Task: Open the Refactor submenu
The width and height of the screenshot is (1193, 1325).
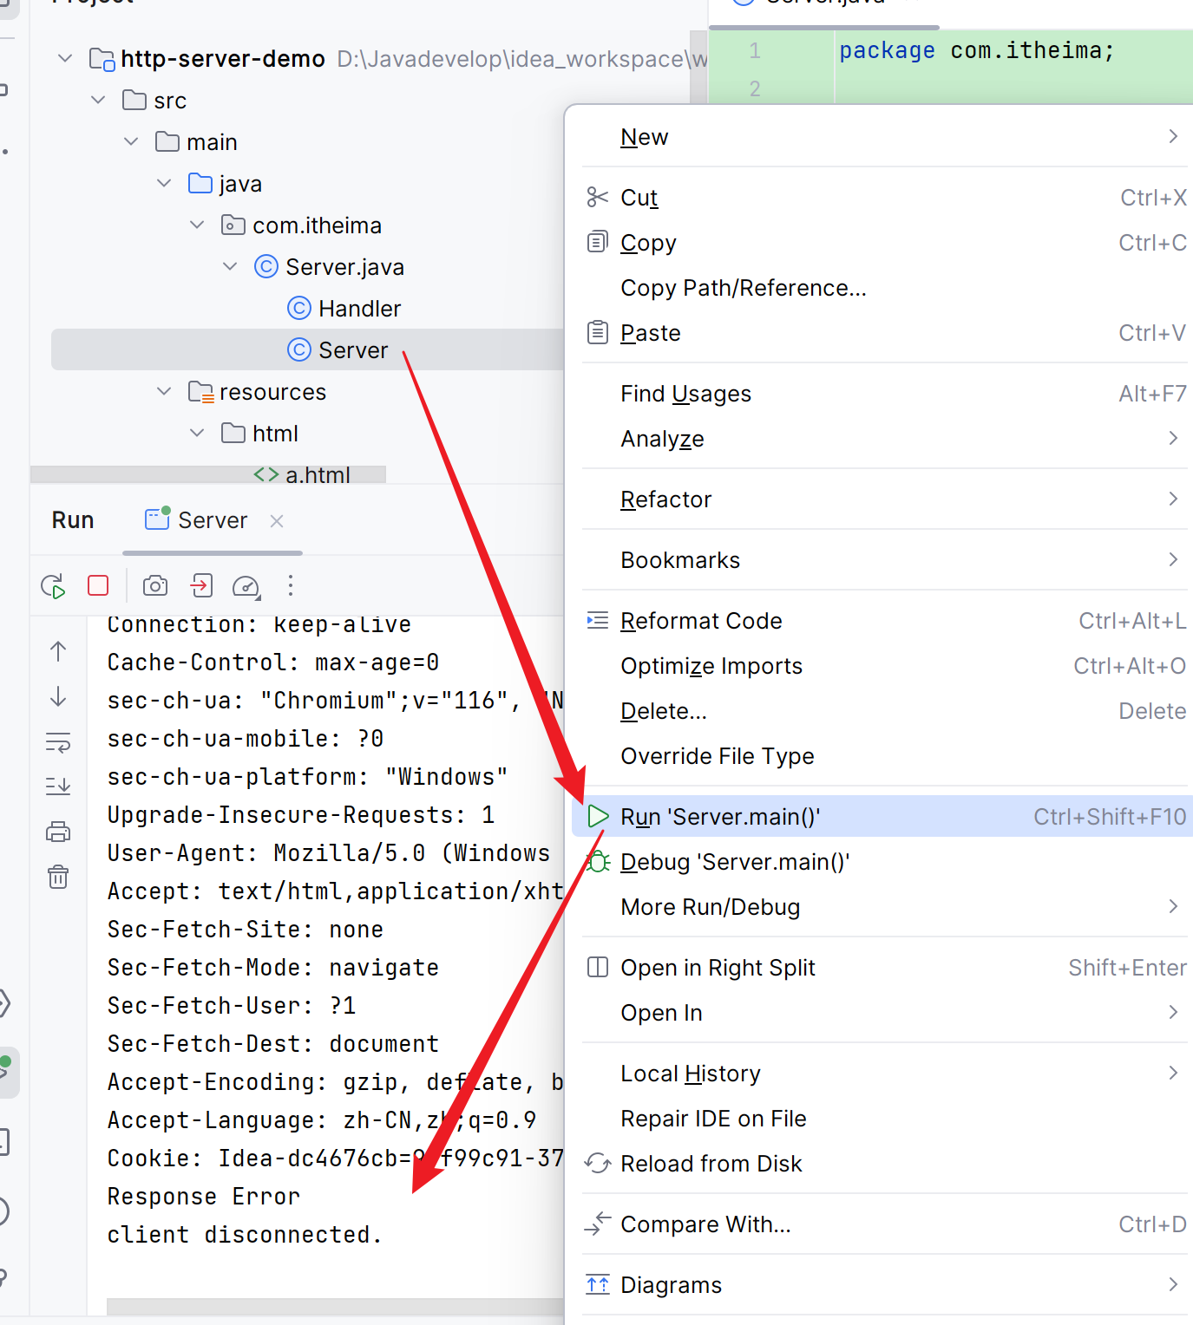Action: tap(883, 499)
